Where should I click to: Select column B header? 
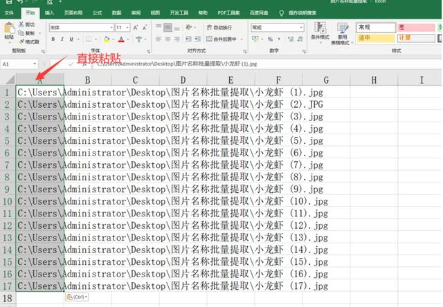click(x=88, y=80)
